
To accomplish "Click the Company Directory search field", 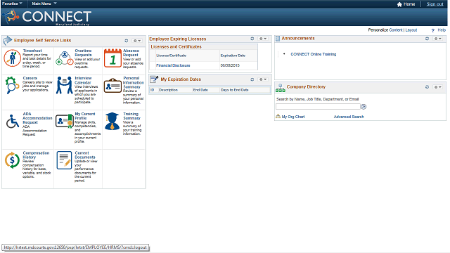I will pyautogui.click(x=318, y=107).
